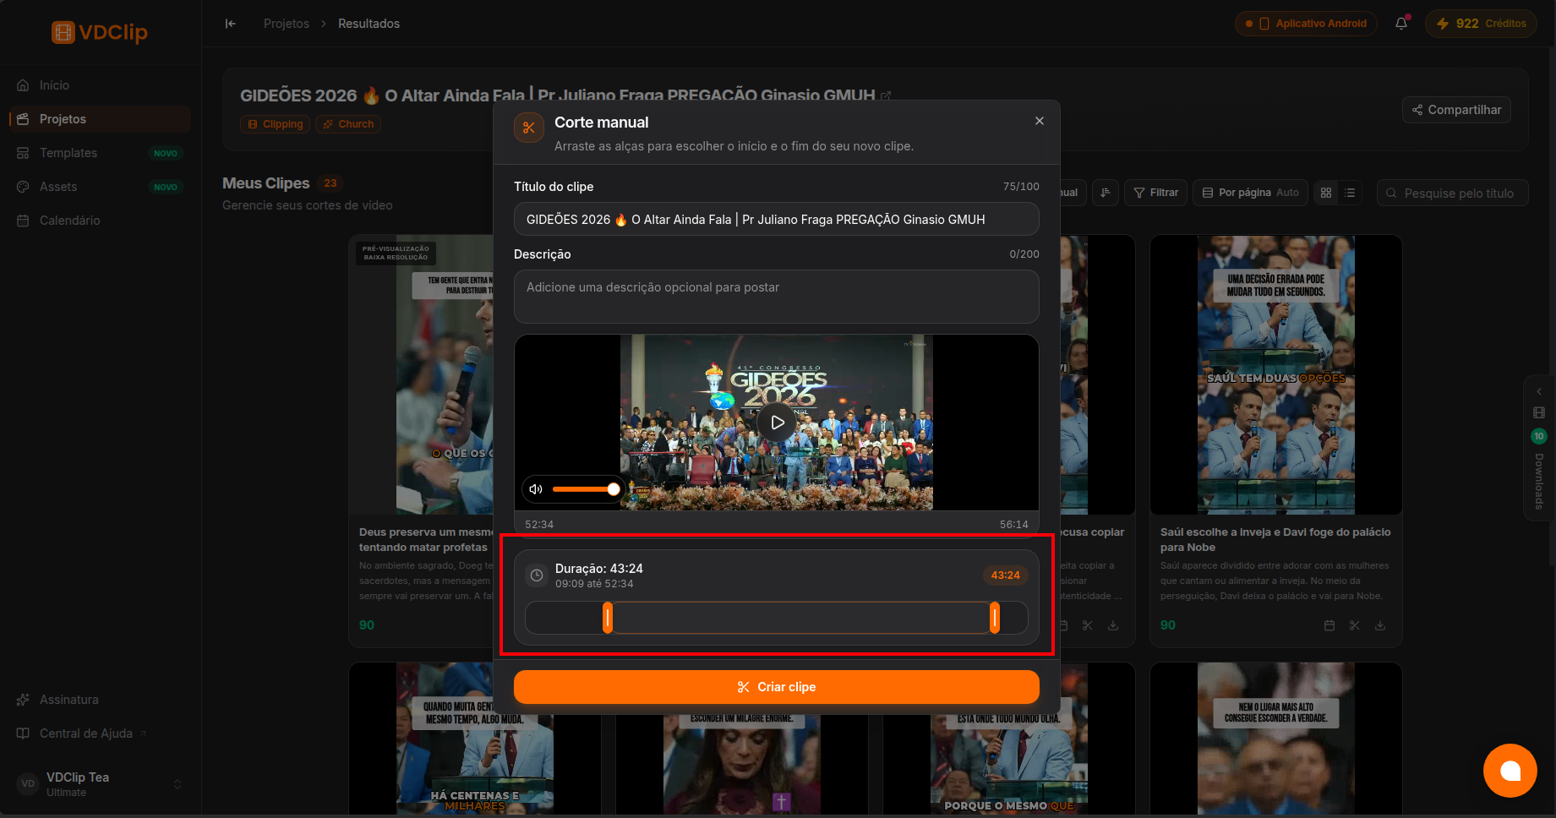Click the calendar icon on Saúl escolhe card
The height and width of the screenshot is (818, 1556).
coord(1329,625)
